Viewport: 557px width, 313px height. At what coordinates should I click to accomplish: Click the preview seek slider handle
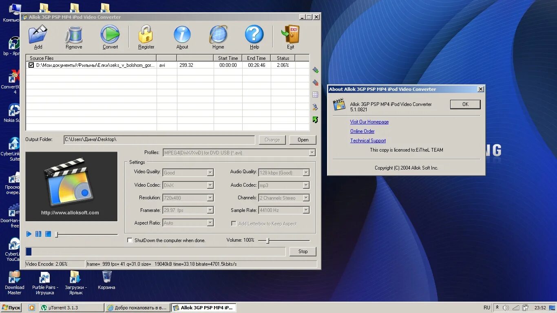[57, 234]
